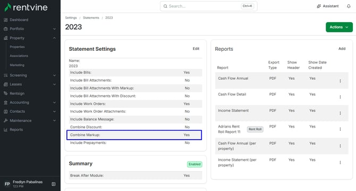
Task: Click the search magnifier icon
Action: tap(165, 6)
